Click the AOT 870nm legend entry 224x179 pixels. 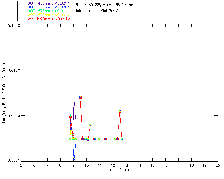[44, 15]
